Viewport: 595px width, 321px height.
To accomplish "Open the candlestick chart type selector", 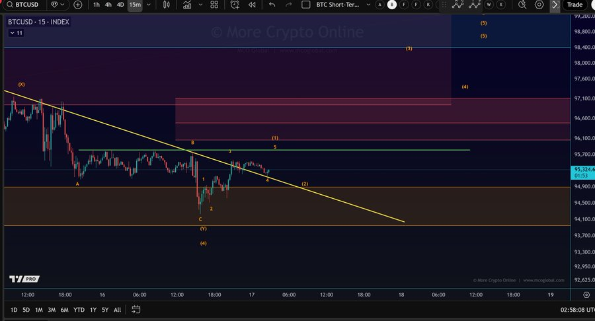I will [x=166, y=5].
